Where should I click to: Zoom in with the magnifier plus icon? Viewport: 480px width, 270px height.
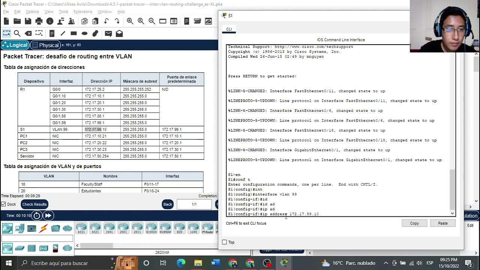(x=130, y=21)
